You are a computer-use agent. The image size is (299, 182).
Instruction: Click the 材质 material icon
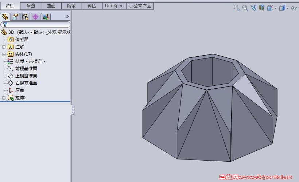point(10,61)
